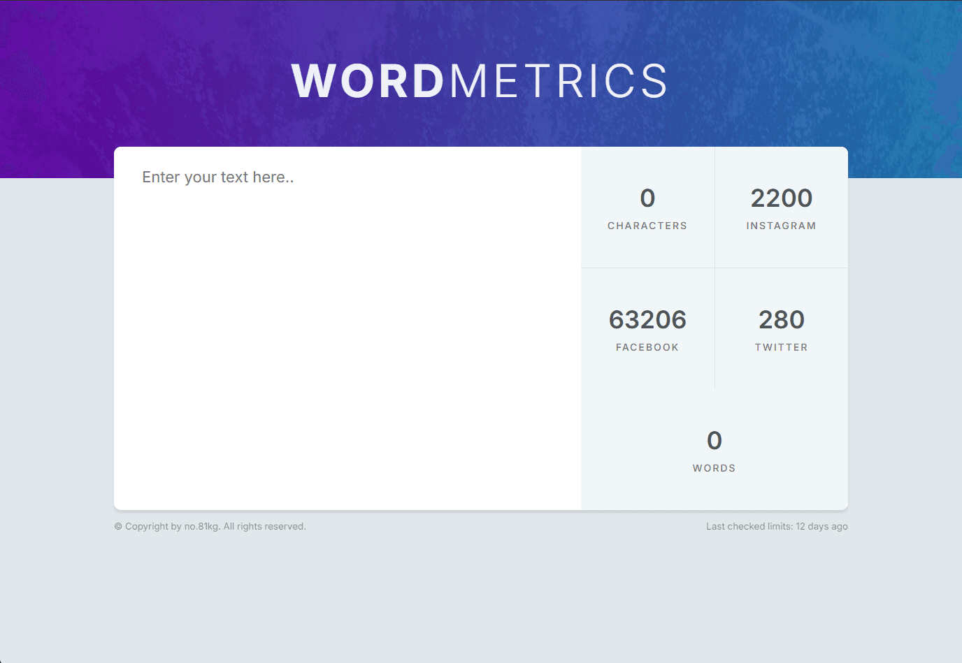Click 'Last checked limits: 12 days ago' text
Screen dimensions: 962x663
coord(777,527)
